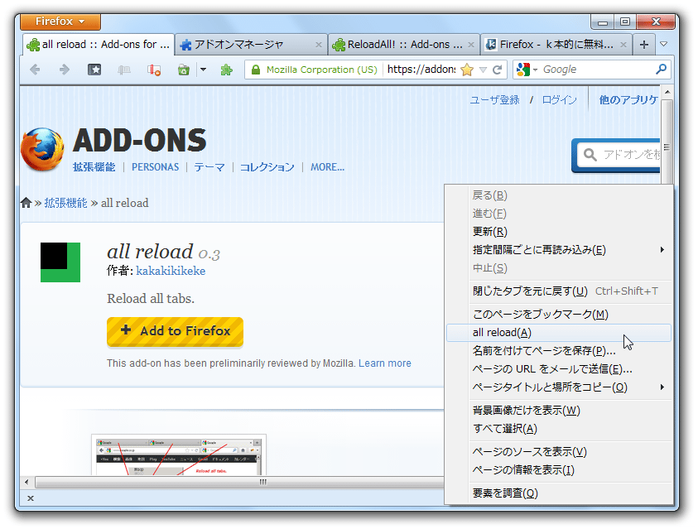Viewport: 698px width, 529px height.
Task: Click the Learn more link
Action: (x=385, y=363)
